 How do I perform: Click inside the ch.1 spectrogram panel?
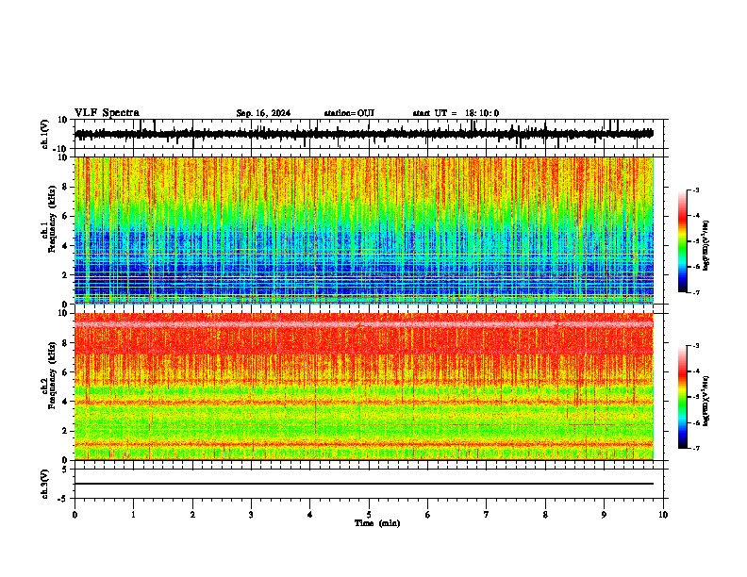[x=363, y=230]
